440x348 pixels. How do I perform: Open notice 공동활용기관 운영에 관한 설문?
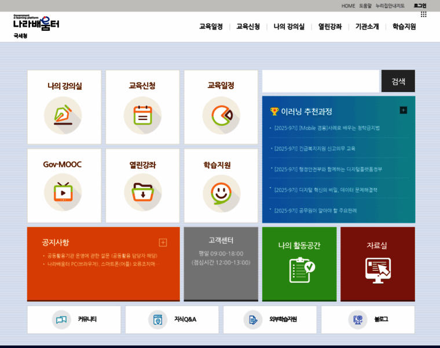(x=102, y=256)
